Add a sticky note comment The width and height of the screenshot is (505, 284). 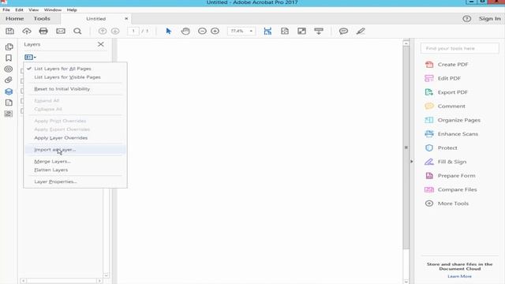343,31
